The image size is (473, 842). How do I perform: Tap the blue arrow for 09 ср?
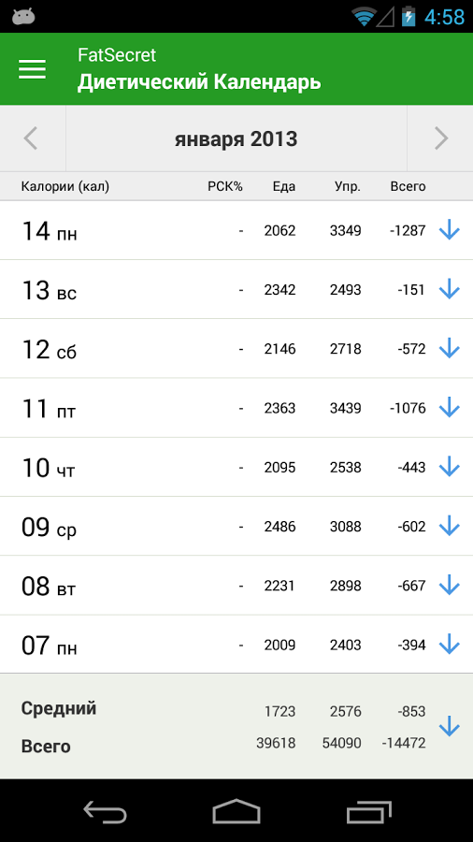click(x=450, y=526)
